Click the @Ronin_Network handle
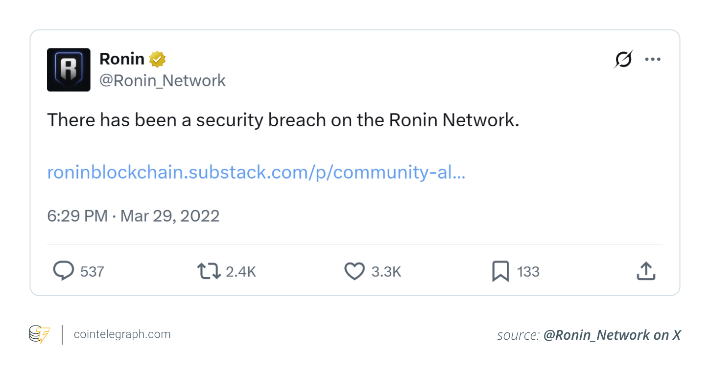This screenshot has height=374, width=710. point(163,80)
